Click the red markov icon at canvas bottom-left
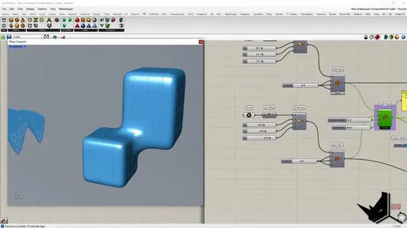 (3, 220)
